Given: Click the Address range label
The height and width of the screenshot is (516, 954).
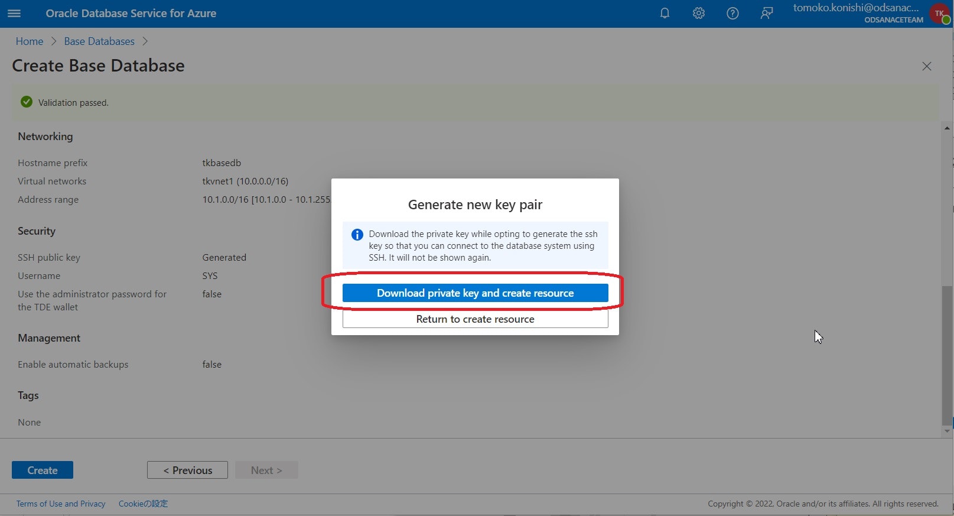Looking at the screenshot, I should click(x=48, y=199).
